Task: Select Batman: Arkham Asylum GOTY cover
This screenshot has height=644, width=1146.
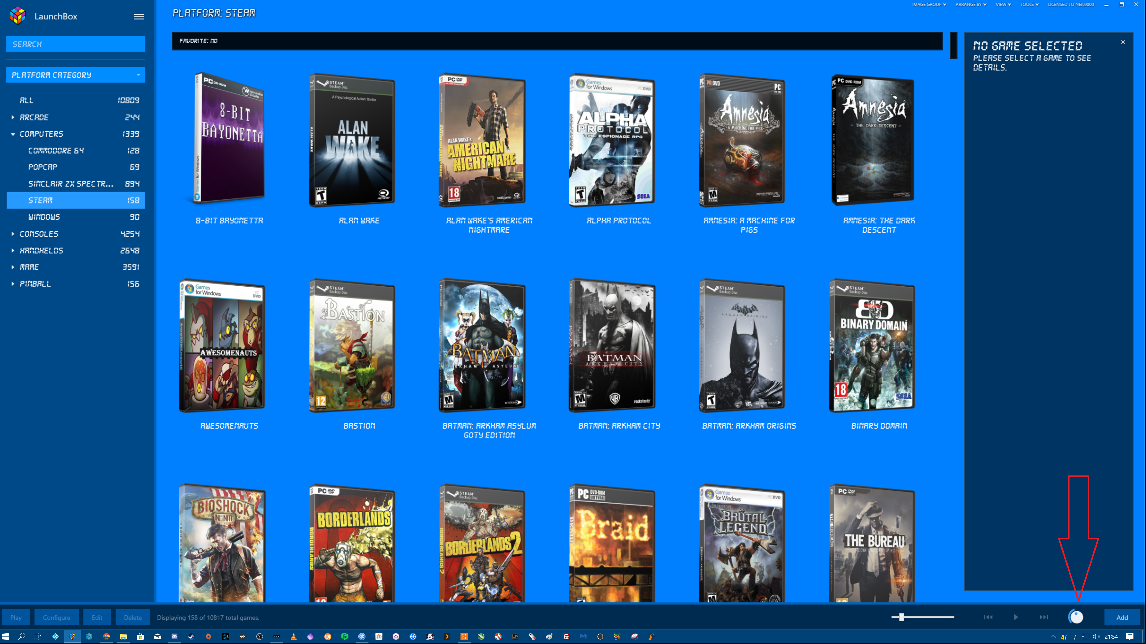Action: click(482, 345)
